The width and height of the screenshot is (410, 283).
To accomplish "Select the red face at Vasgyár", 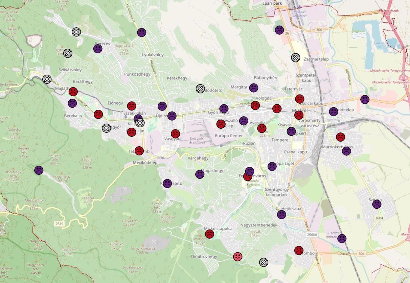I will pos(175,134).
